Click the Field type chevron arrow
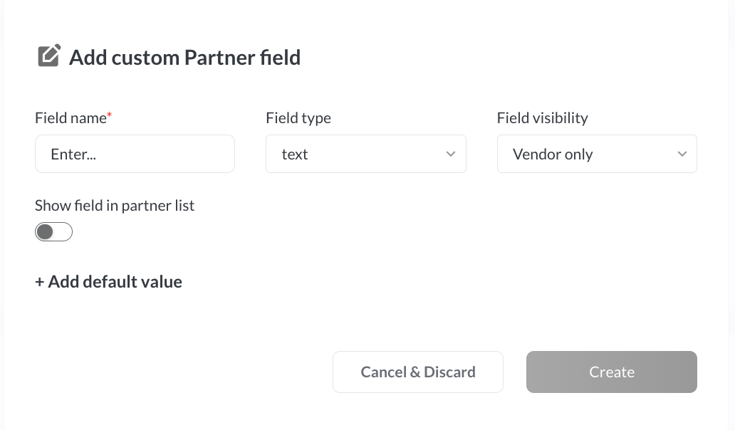Image resolution: width=735 pixels, height=430 pixels. tap(450, 154)
